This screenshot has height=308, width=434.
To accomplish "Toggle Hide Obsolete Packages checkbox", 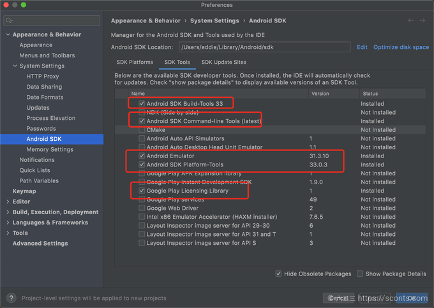I will [278, 274].
